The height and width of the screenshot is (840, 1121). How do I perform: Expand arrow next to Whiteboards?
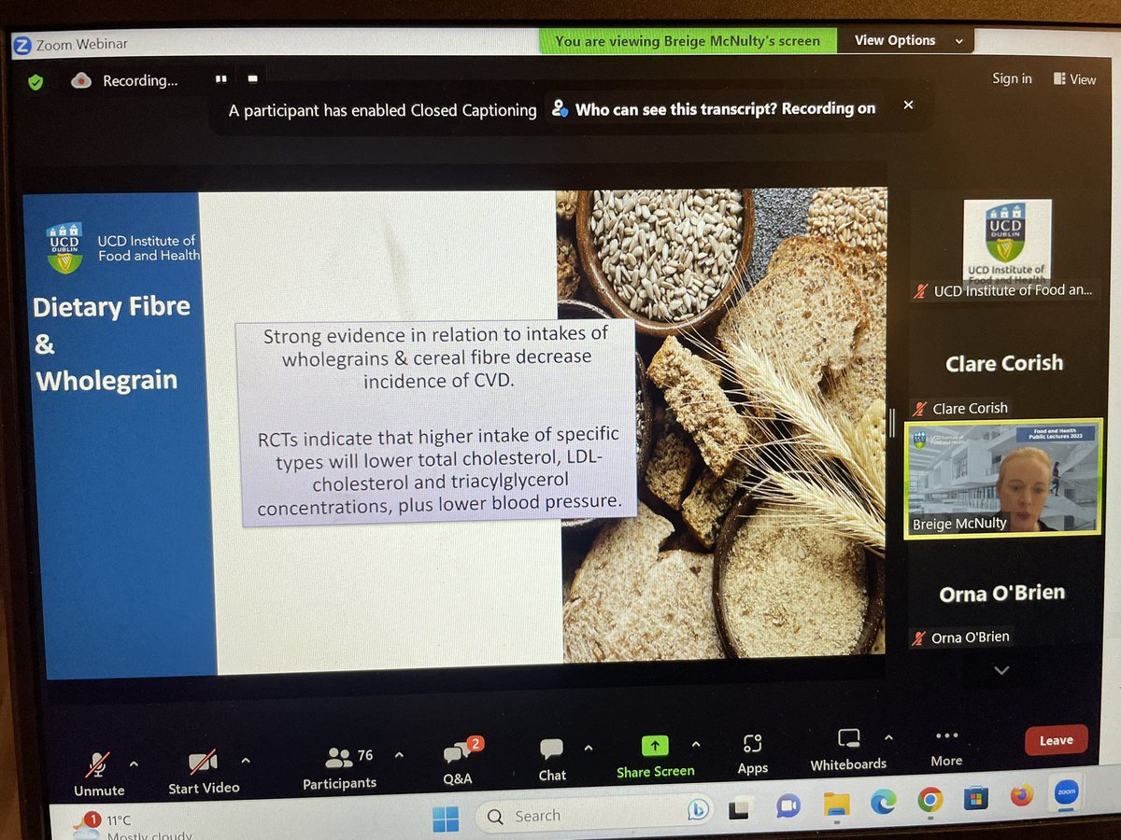[x=888, y=737]
